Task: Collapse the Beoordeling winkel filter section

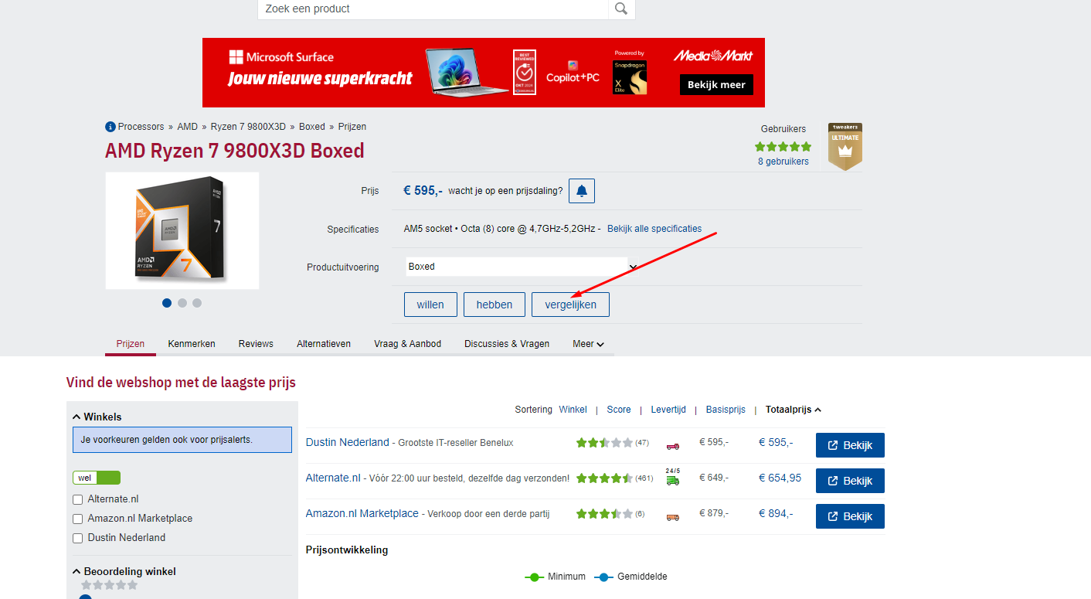Action: coord(124,571)
